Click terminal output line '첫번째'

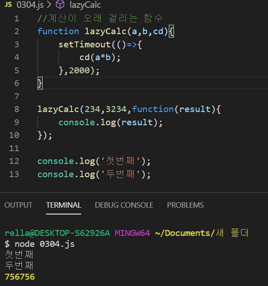tap(19, 255)
